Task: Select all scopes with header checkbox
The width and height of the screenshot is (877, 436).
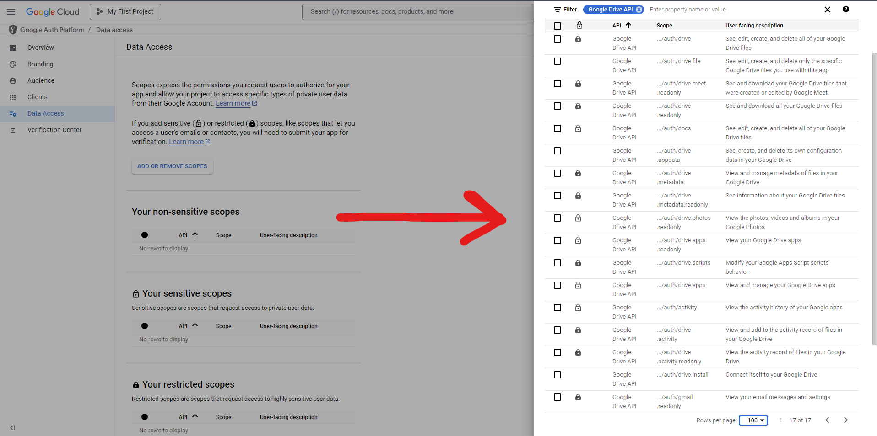Action: (558, 26)
